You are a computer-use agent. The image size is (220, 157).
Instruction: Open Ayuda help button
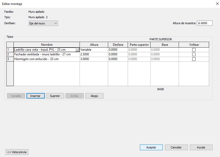click(201, 147)
